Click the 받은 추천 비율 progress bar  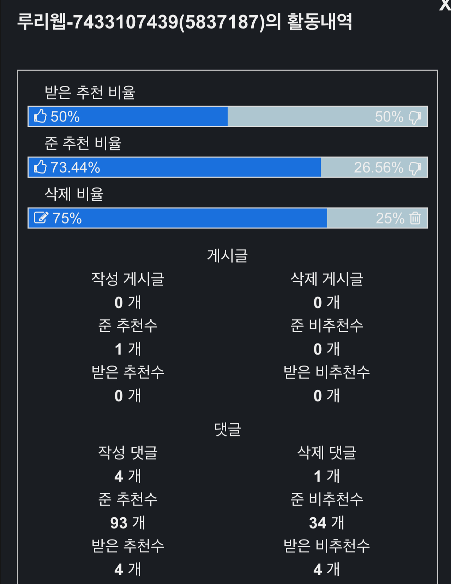click(x=227, y=116)
